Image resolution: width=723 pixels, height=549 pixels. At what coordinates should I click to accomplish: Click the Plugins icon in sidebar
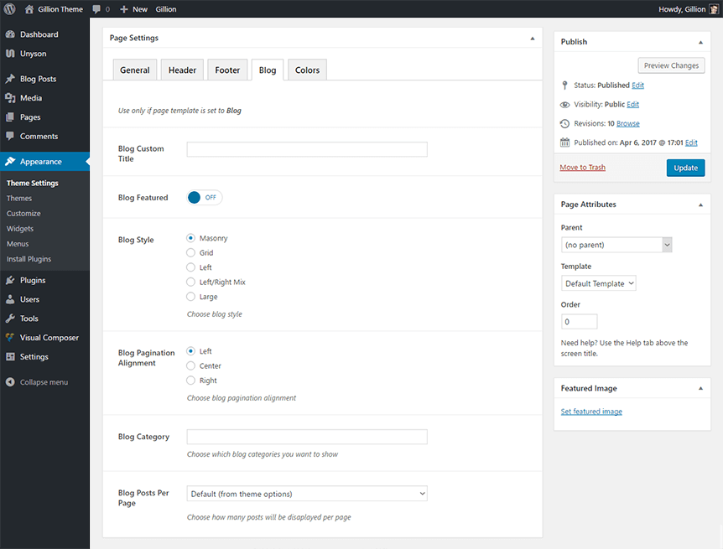point(10,281)
